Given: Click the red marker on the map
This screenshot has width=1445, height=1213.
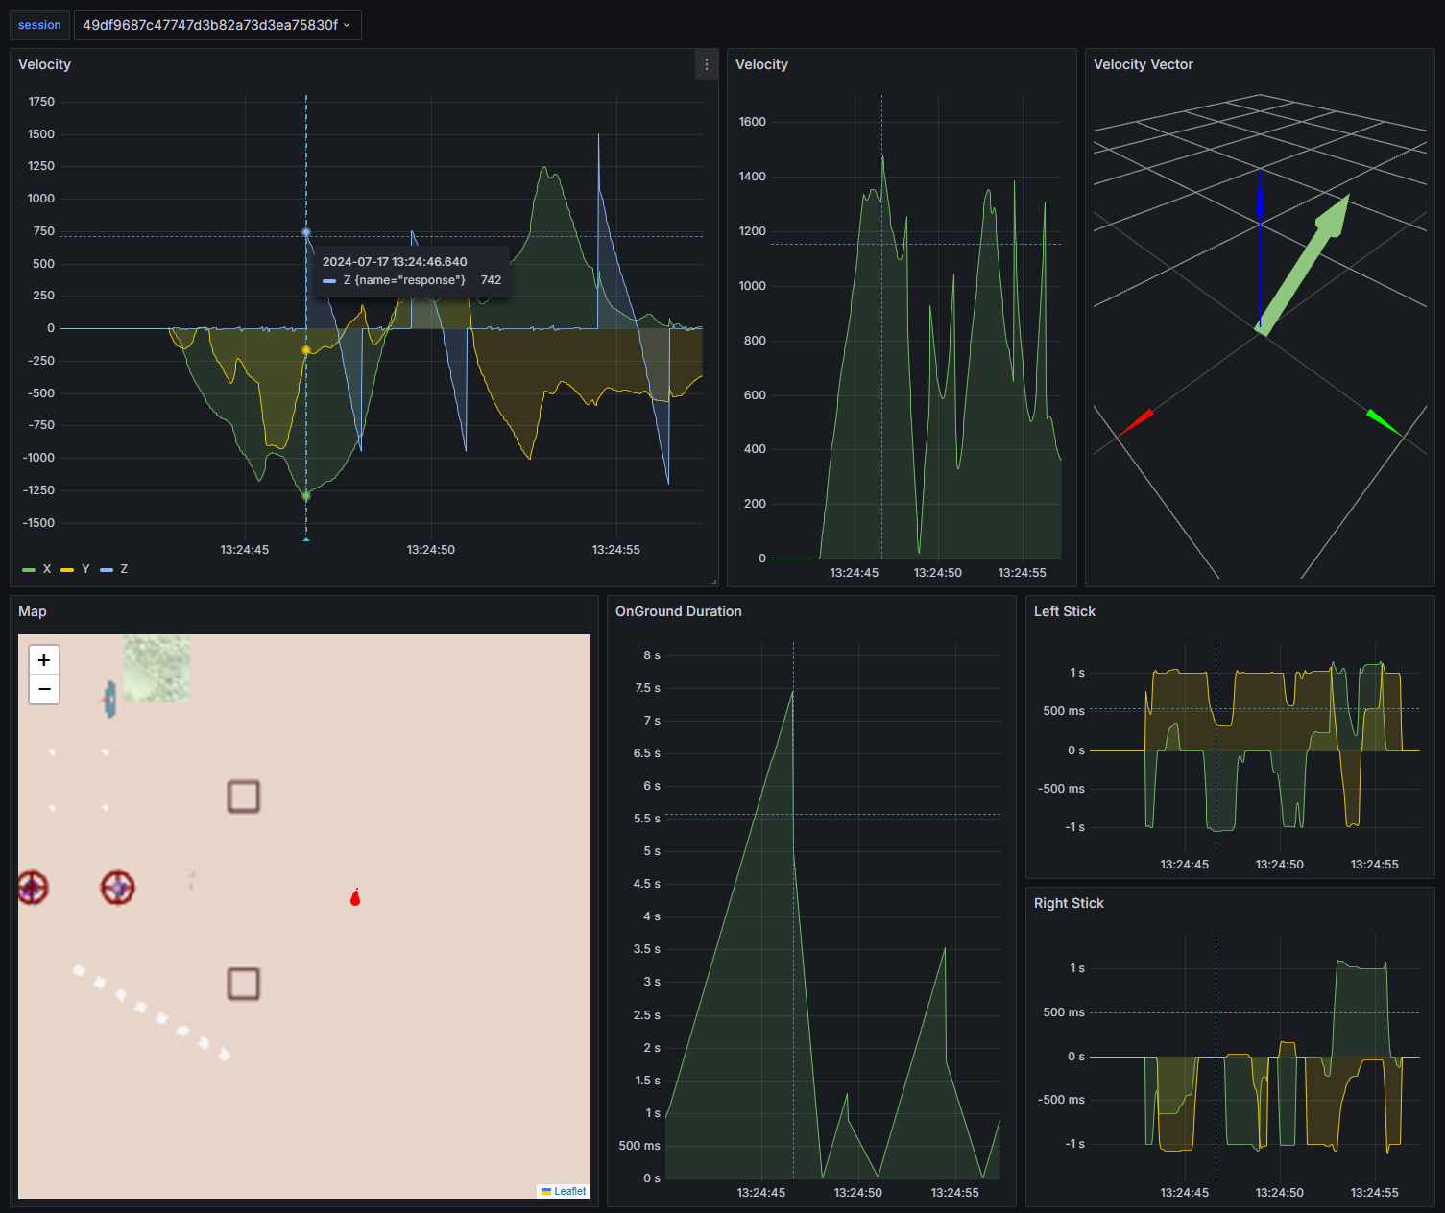Looking at the screenshot, I should click(355, 897).
